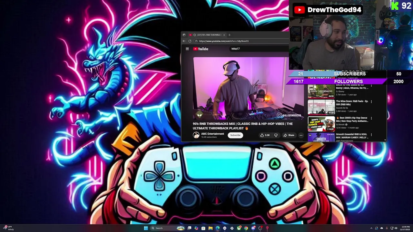Launch Copilot from the taskbar
Screen dimensions: 413x232
(x=196, y=228)
